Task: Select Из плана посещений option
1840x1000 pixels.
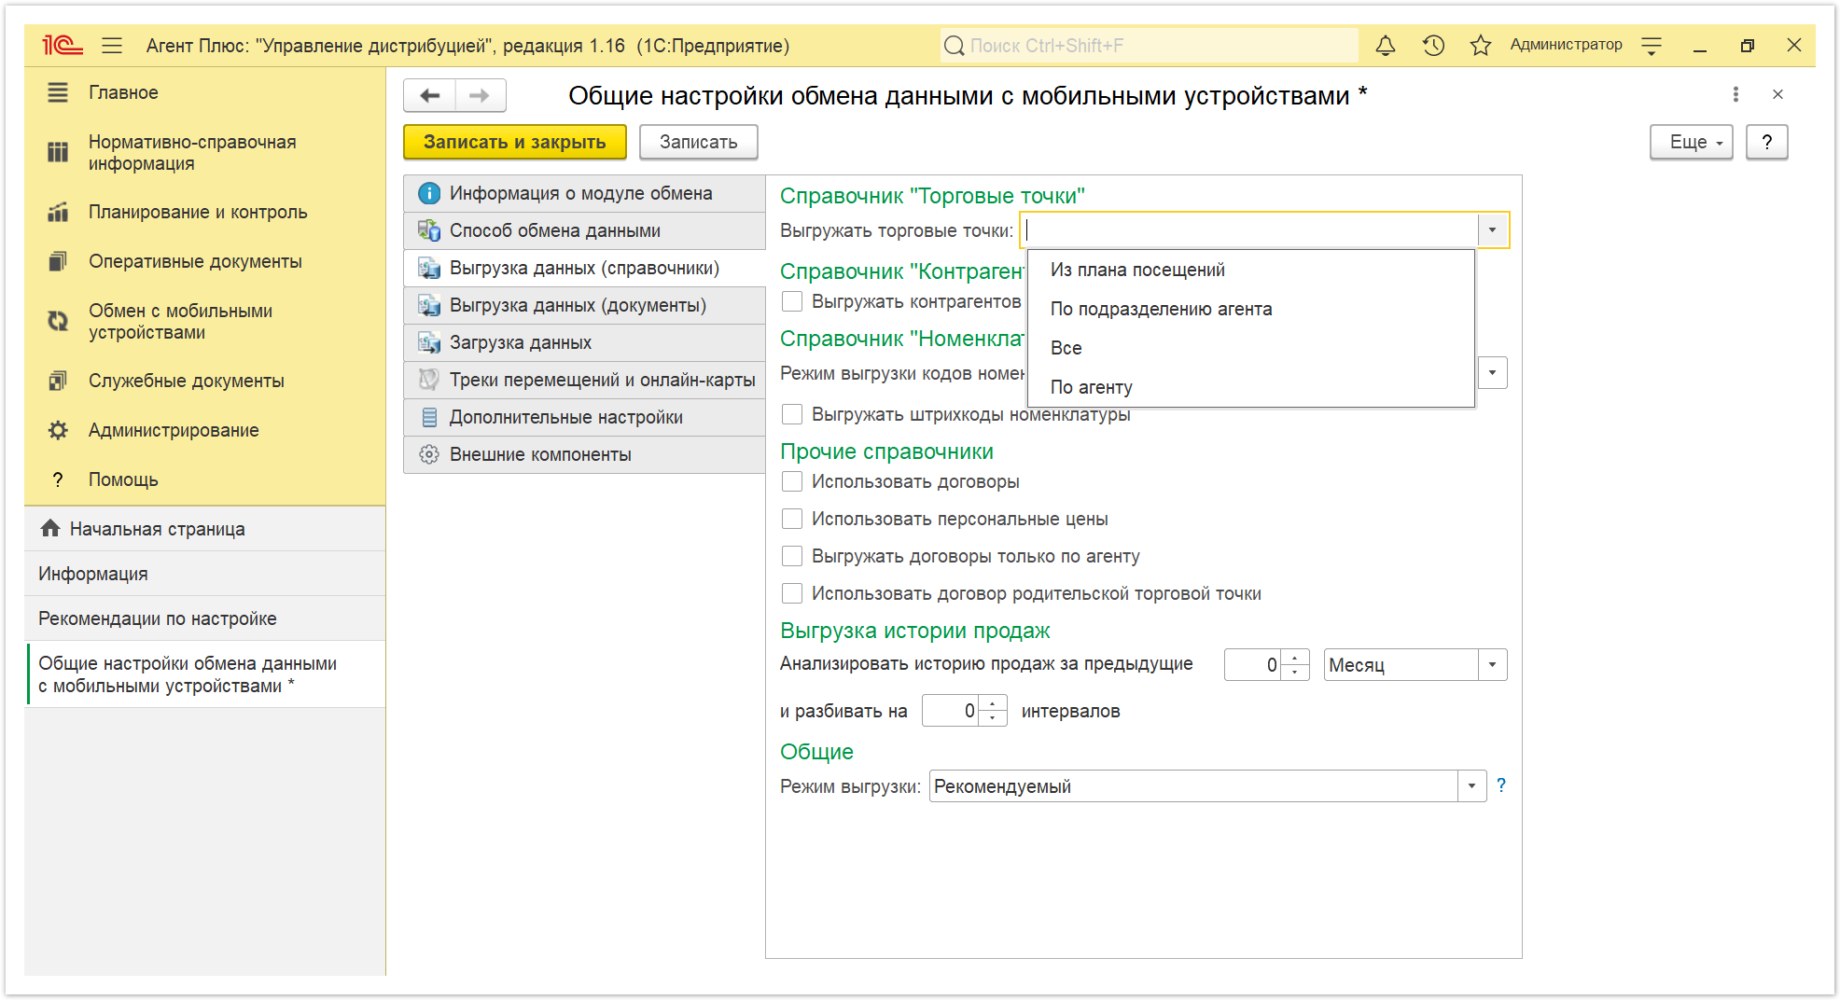Action: pos(1250,270)
